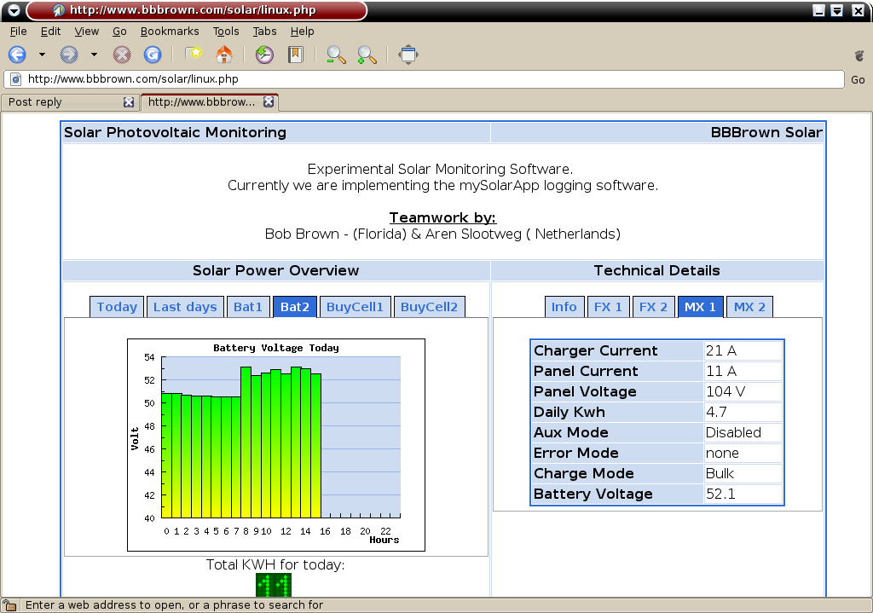This screenshot has height=613, width=873.
Task: Click the Back navigation arrow
Action: click(17, 55)
